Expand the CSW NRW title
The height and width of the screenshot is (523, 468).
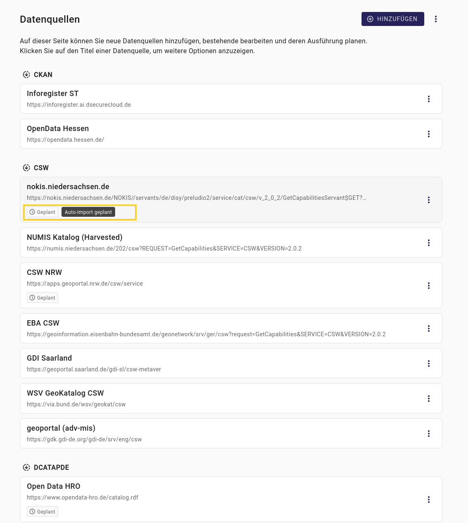coord(44,272)
